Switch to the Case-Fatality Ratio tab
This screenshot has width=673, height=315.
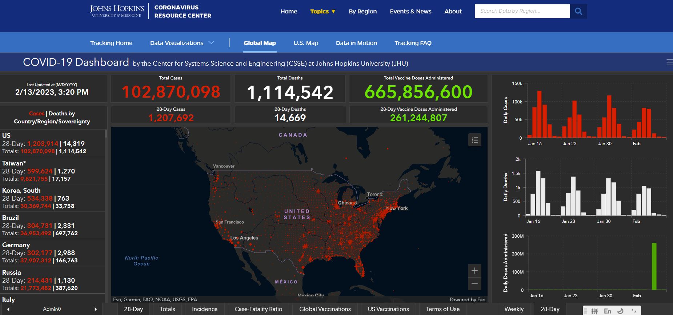coord(258,309)
